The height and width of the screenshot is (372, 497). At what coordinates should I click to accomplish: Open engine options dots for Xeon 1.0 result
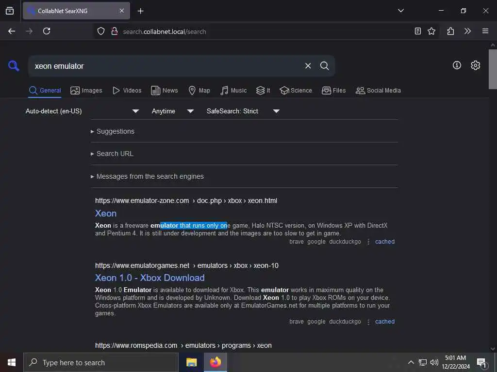(x=368, y=322)
